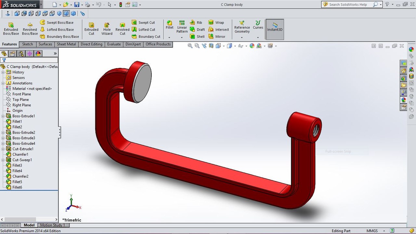The image size is (416, 234).
Task: Expand the feature manager tabs chevron
Action: 55,54
